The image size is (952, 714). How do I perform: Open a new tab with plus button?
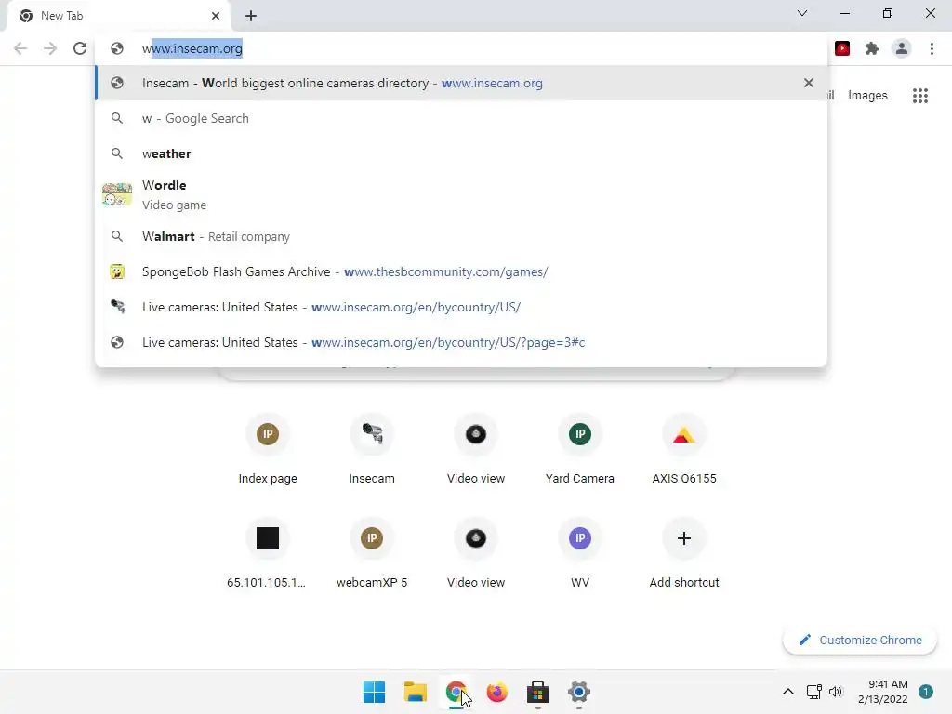click(x=251, y=16)
